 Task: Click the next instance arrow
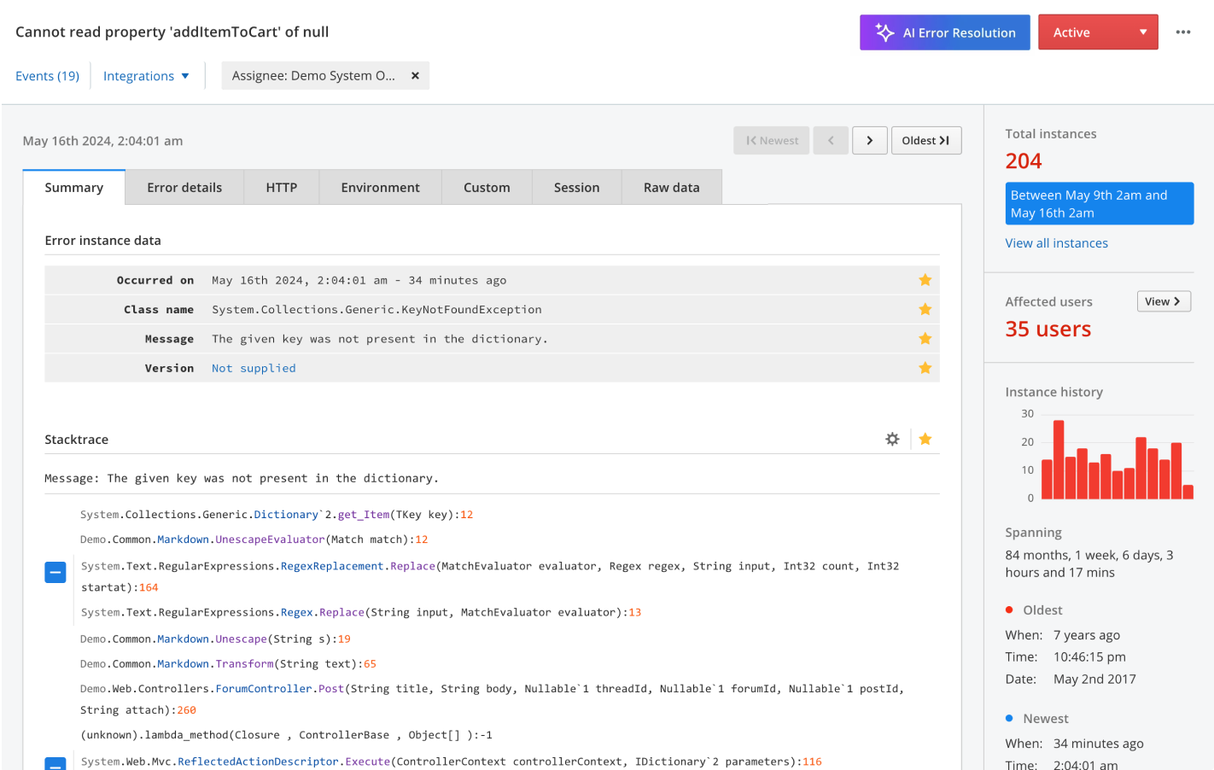click(869, 140)
